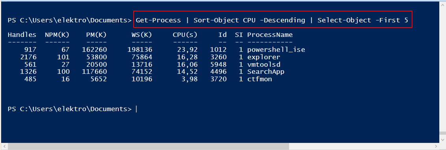Click CPU value 3,98
This screenshot has height=150, width=446.
(189, 79)
